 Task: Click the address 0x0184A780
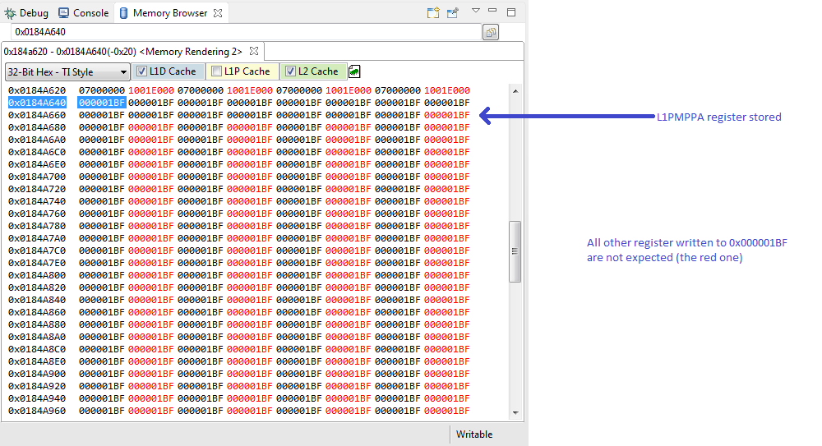(x=37, y=226)
